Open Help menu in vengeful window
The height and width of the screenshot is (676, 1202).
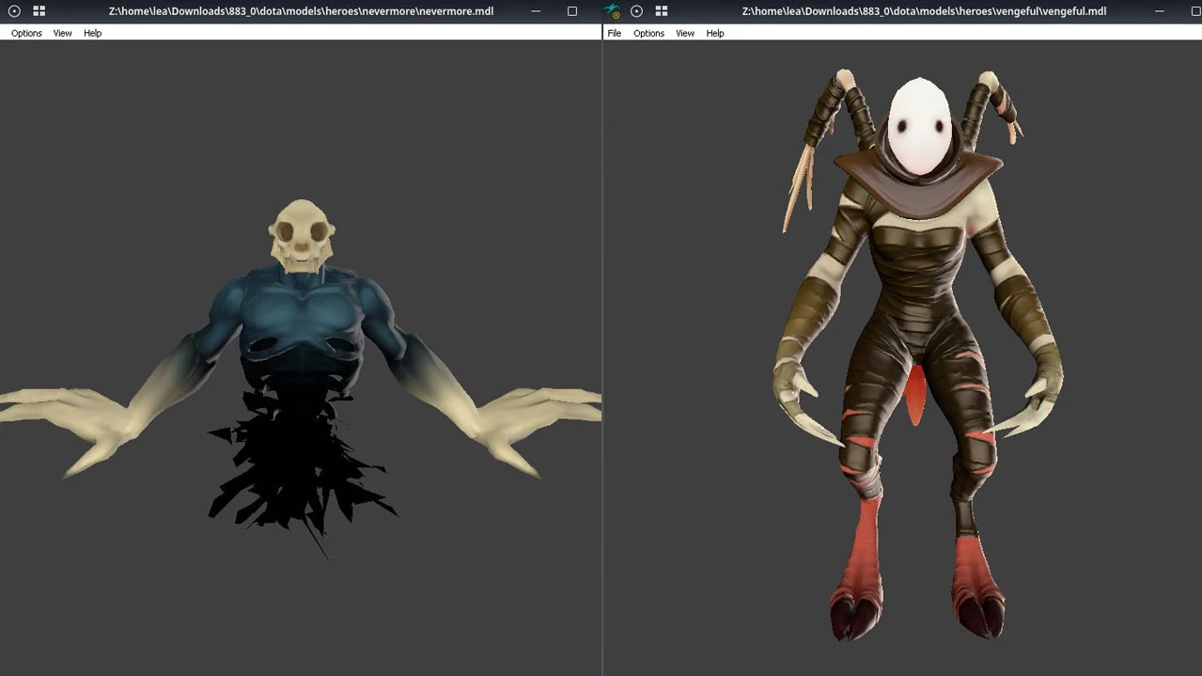(x=715, y=33)
